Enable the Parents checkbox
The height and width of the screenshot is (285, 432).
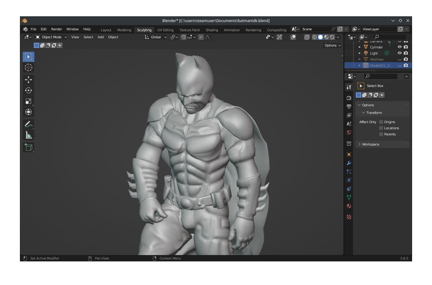point(381,134)
